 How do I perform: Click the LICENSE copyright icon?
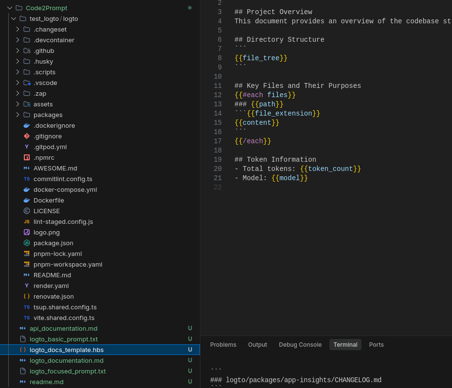pyautogui.click(x=27, y=211)
